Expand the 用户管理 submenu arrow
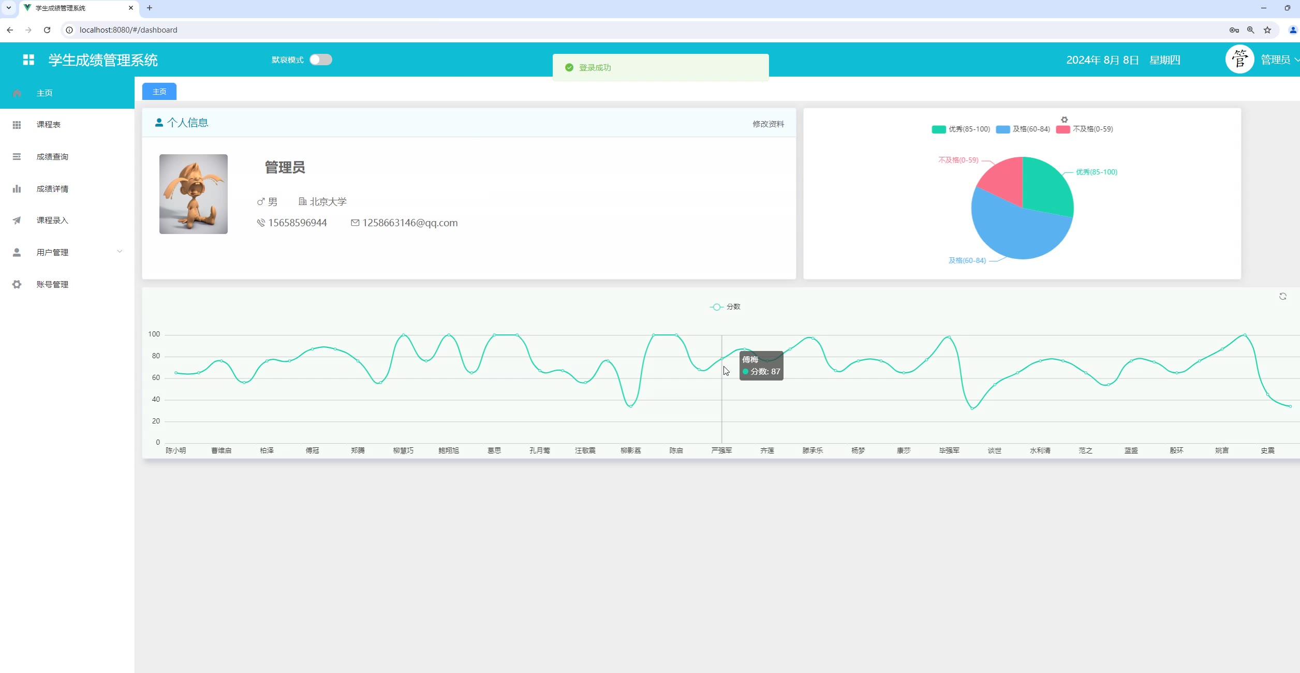 pyautogui.click(x=120, y=252)
